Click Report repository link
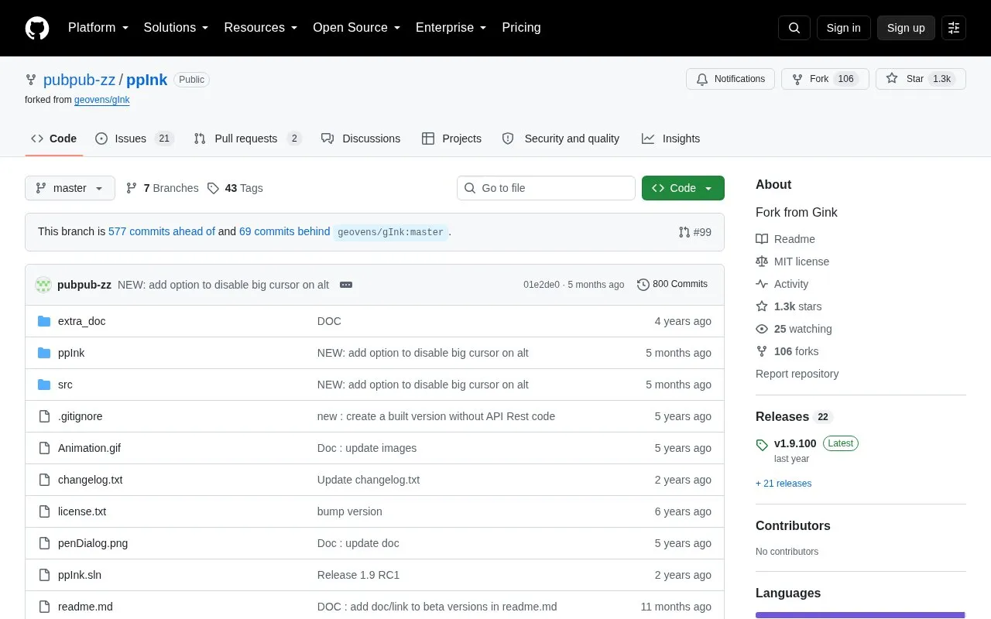991x619 pixels. 797,374
